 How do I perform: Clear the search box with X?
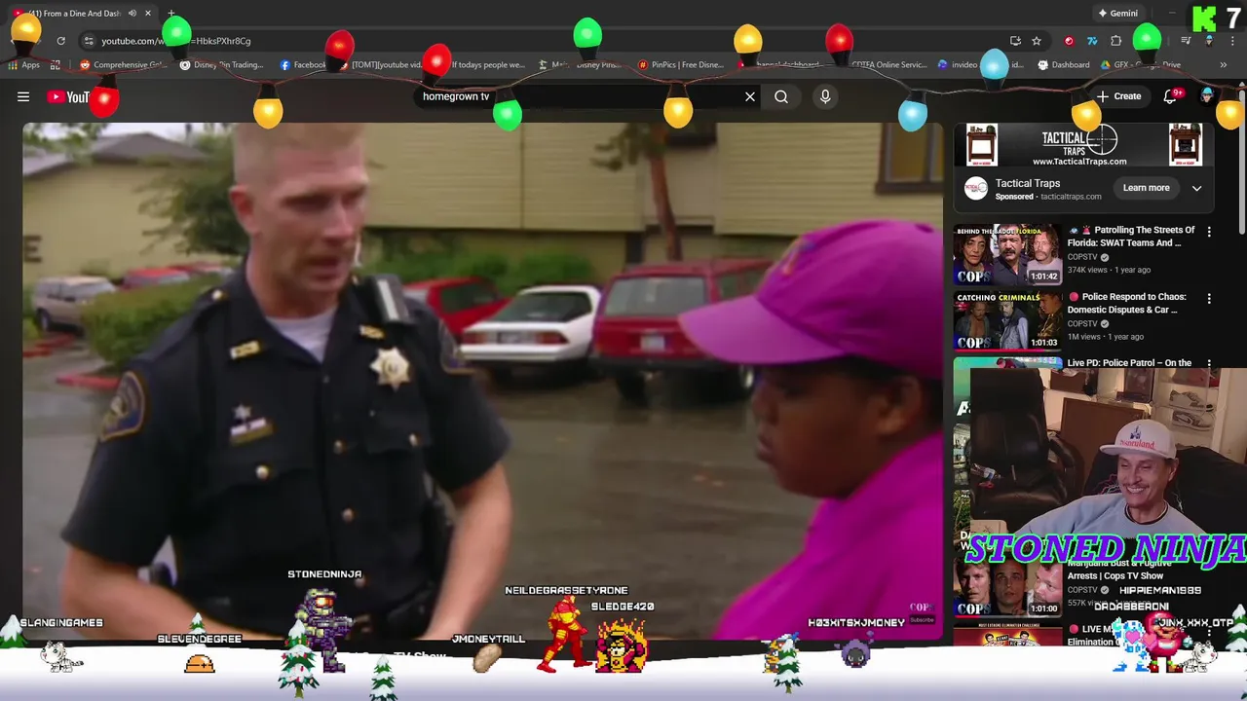750,96
